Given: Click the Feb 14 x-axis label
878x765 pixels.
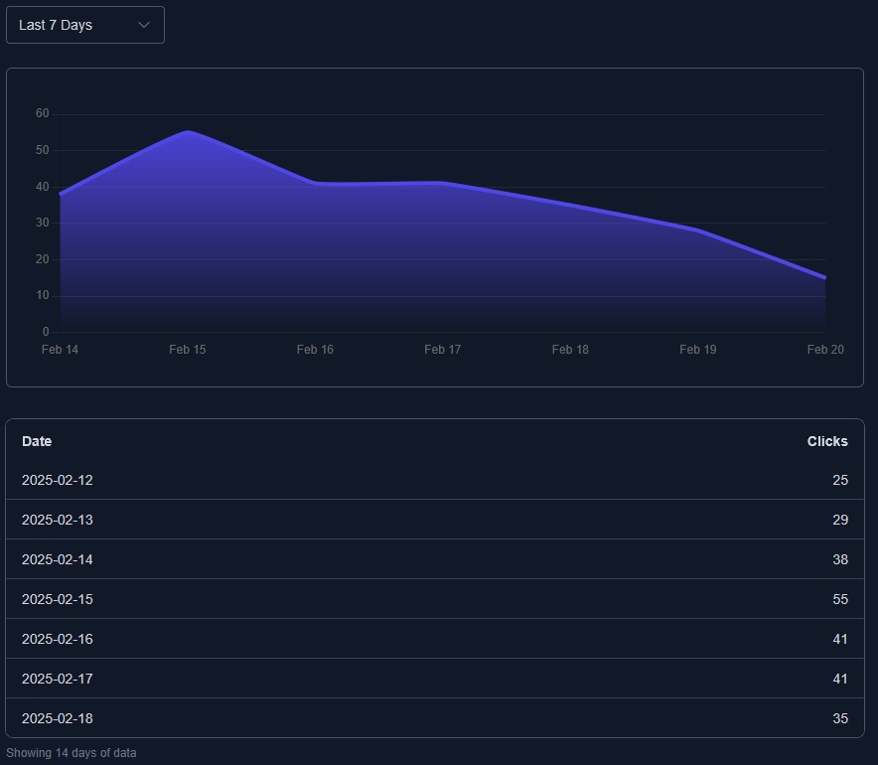Looking at the screenshot, I should pos(60,350).
